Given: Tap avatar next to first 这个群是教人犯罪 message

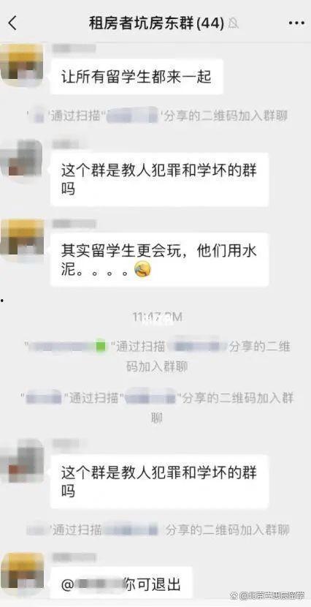Looking at the screenshot, I should click(x=21, y=160).
